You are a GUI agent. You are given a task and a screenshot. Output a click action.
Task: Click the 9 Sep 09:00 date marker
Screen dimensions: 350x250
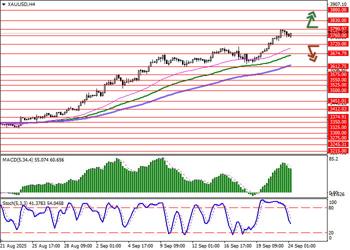(171, 246)
